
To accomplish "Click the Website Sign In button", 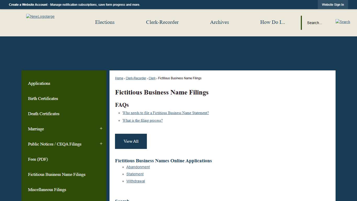I will click(x=333, y=4).
